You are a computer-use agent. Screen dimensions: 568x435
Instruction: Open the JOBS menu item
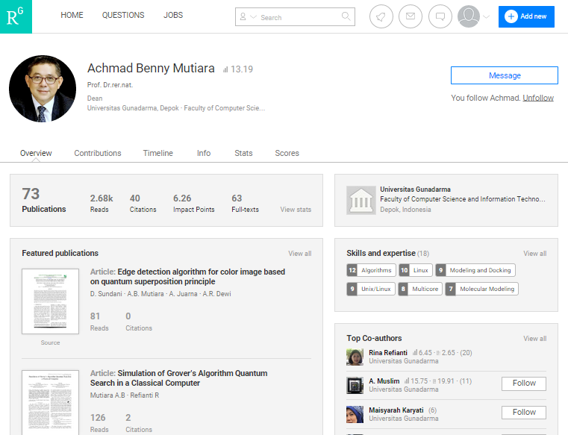[173, 15]
